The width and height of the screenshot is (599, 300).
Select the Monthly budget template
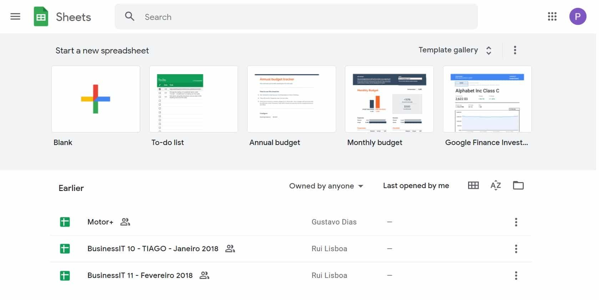(x=389, y=99)
